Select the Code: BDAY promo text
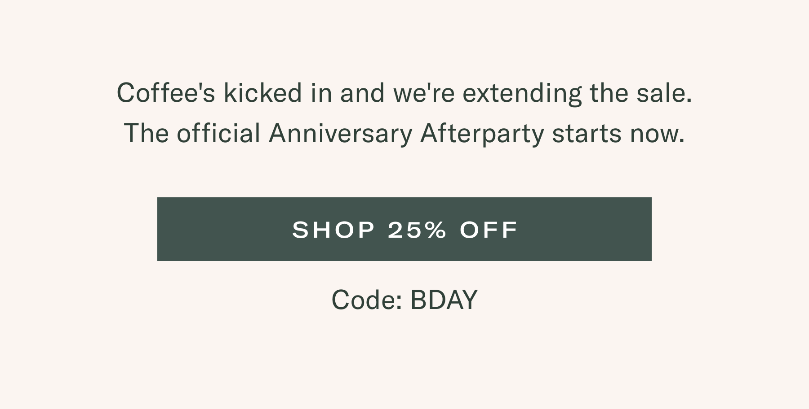Image resolution: width=809 pixels, height=409 pixels. 404,300
